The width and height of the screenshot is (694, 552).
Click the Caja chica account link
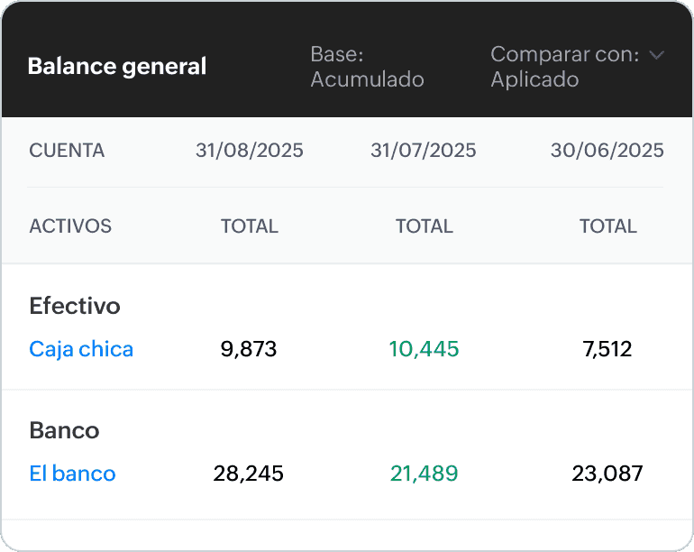81,349
